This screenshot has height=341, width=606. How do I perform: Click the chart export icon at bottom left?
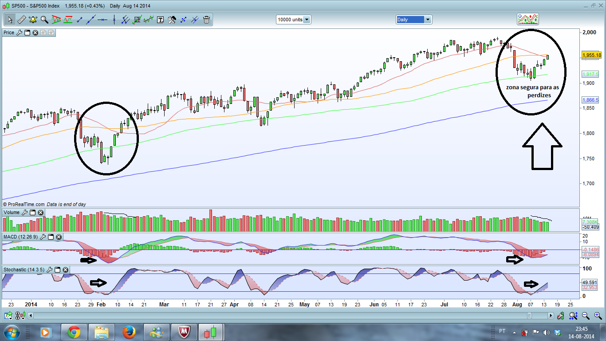tap(8, 316)
